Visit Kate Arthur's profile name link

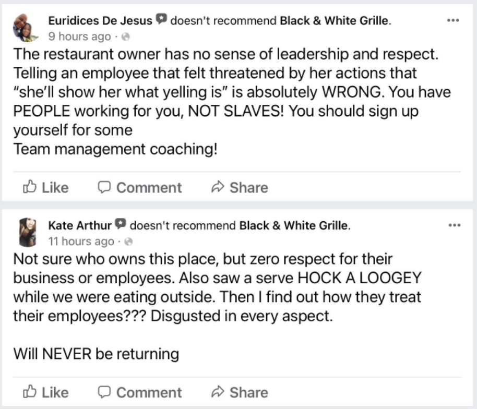coord(80,225)
